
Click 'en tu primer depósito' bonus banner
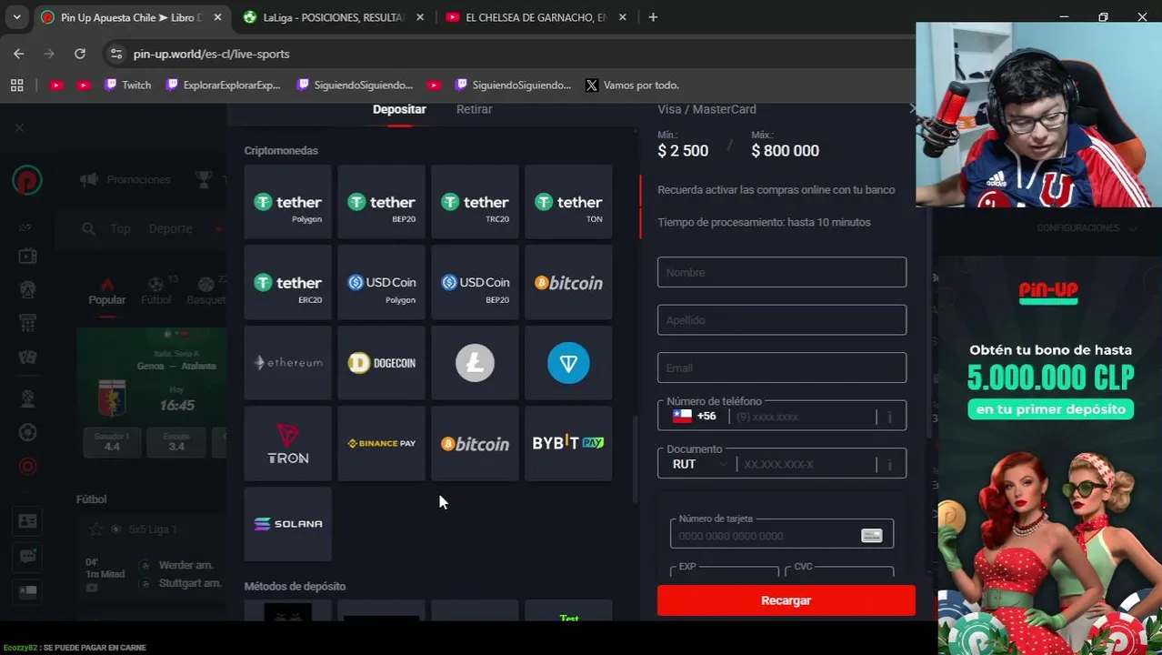(x=1051, y=409)
